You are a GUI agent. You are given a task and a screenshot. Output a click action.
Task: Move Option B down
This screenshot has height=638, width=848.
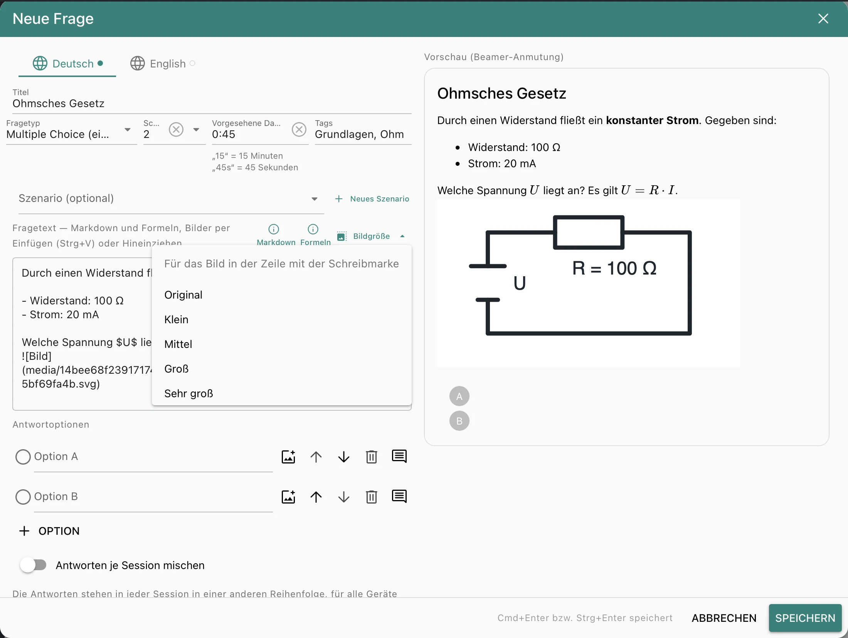(x=344, y=497)
